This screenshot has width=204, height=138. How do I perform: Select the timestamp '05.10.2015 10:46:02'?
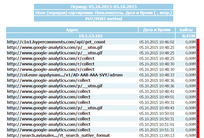click(157, 42)
